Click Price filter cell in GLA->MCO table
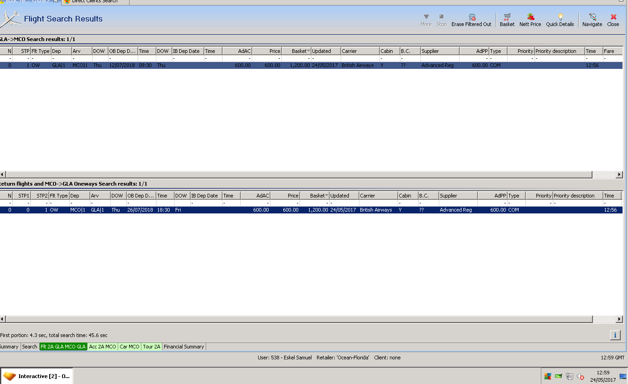Viewport: 628px width, 384px height. click(267, 58)
